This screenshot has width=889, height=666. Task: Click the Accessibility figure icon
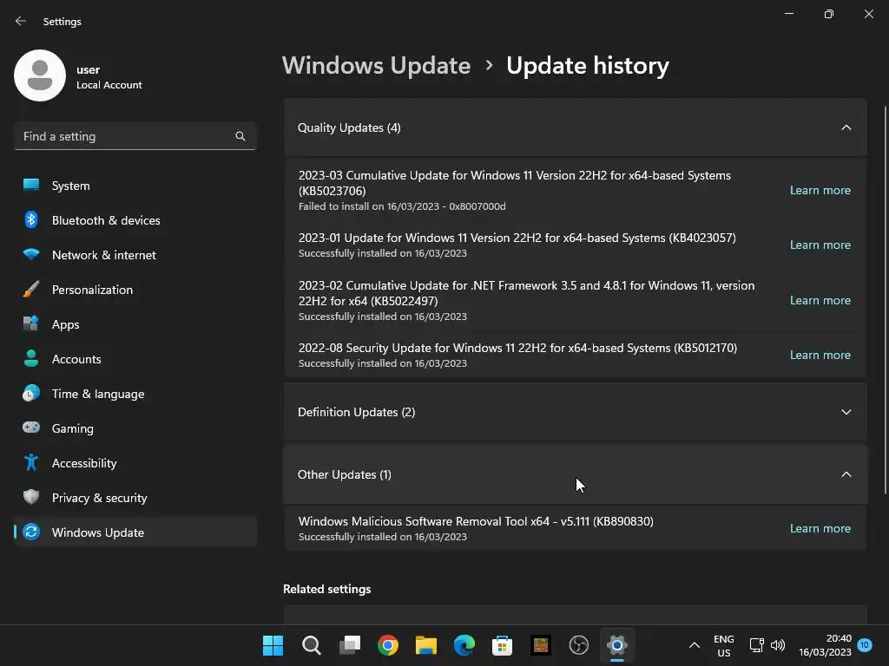point(31,463)
